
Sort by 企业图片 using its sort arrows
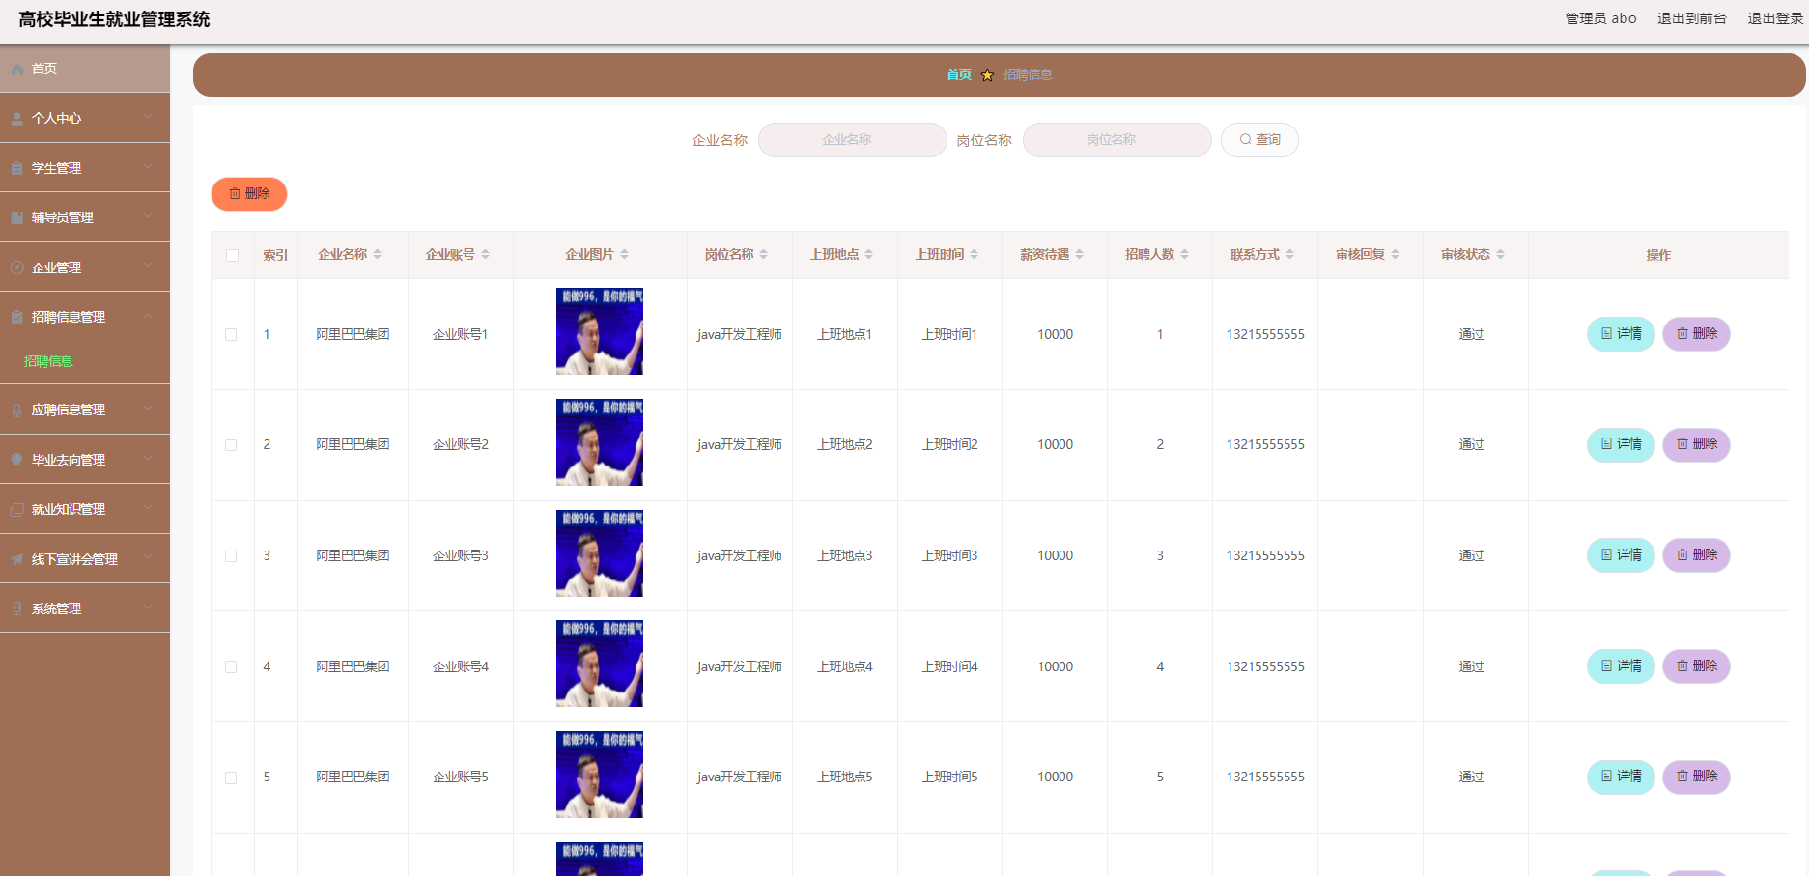625,255
